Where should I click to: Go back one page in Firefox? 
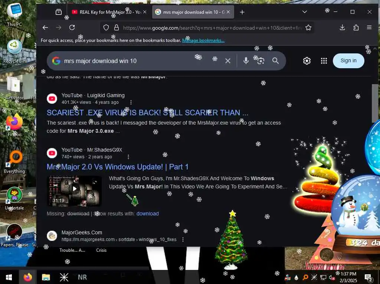(x=45, y=27)
